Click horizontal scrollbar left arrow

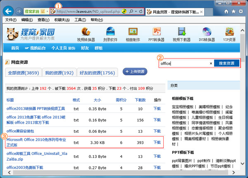coord(10,173)
